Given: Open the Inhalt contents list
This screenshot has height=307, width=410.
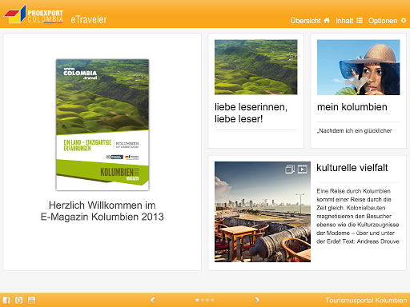Looking at the screenshot, I should pos(349,21).
